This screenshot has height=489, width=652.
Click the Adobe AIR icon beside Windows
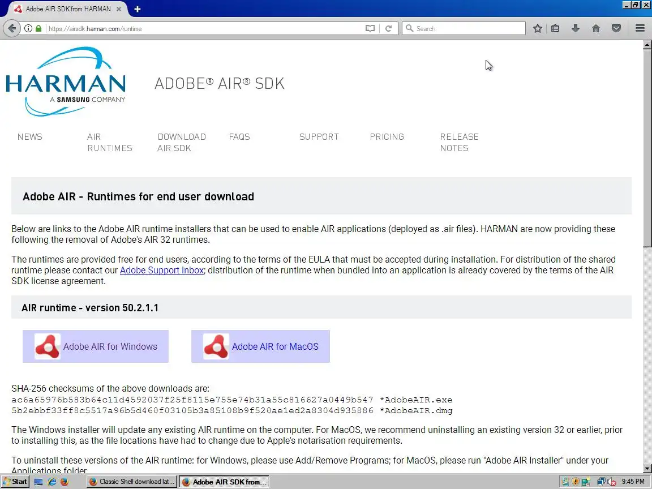click(x=48, y=346)
